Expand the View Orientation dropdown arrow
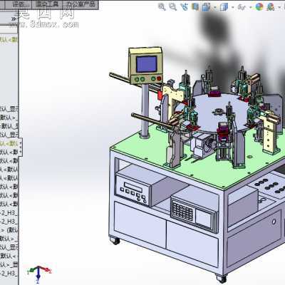 click(x=214, y=7)
